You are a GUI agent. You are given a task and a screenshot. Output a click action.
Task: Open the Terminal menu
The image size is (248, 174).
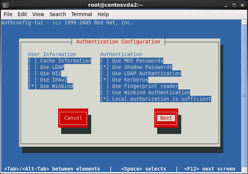(x=82, y=14)
